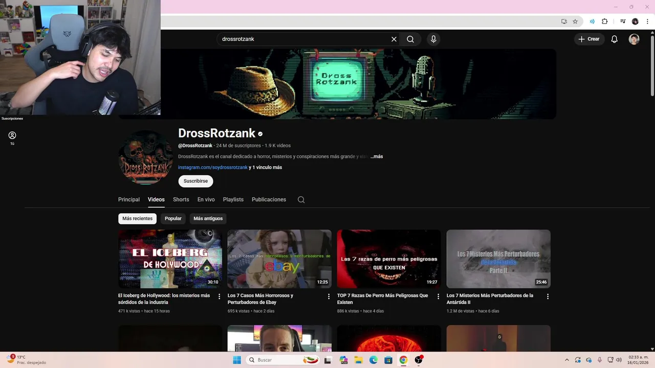Image resolution: width=655 pixels, height=368 pixels.
Task: Open the Windows Start button
Action: 236,360
